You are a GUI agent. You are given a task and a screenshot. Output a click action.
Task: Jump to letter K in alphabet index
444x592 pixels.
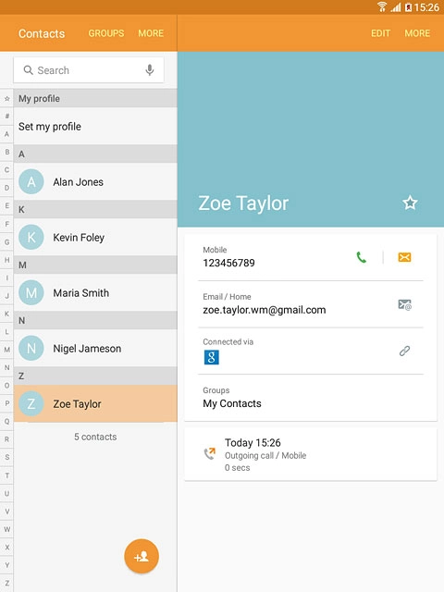click(6, 314)
